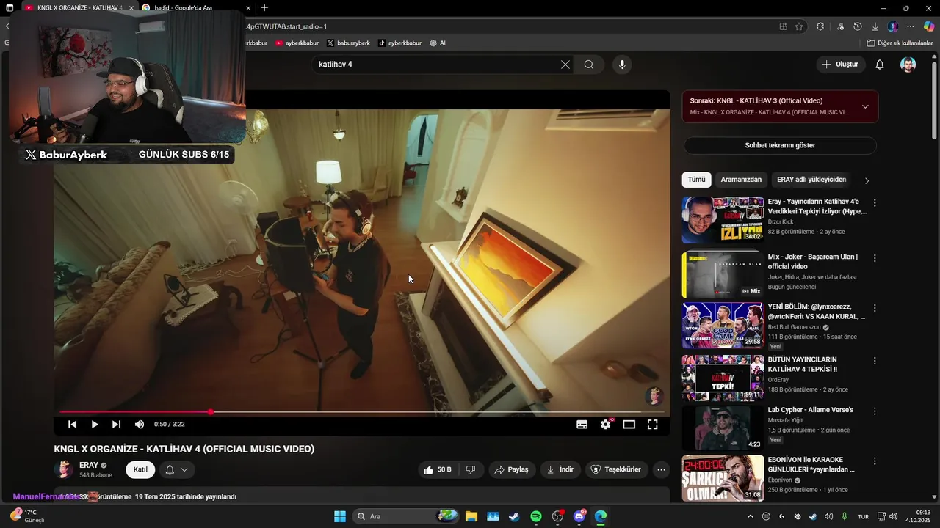Open Mix Joker Başarcam Ulan thumbnail
The width and height of the screenshot is (940, 528).
click(723, 274)
